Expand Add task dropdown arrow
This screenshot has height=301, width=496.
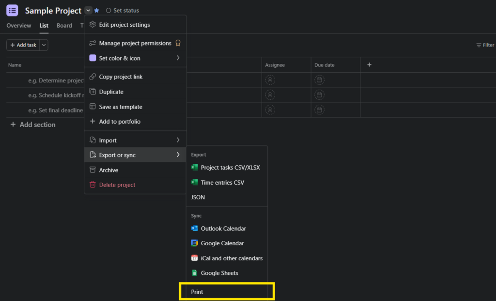[44, 45]
